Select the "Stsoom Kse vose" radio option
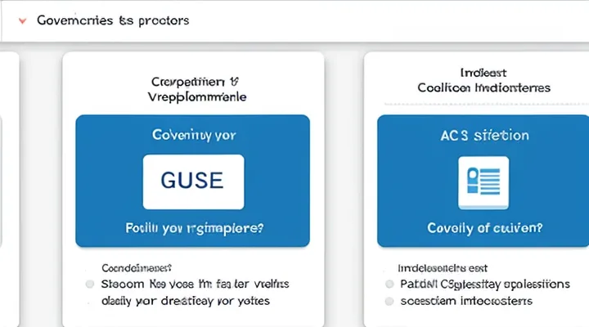Screen dimensions: 589x327 point(91,284)
